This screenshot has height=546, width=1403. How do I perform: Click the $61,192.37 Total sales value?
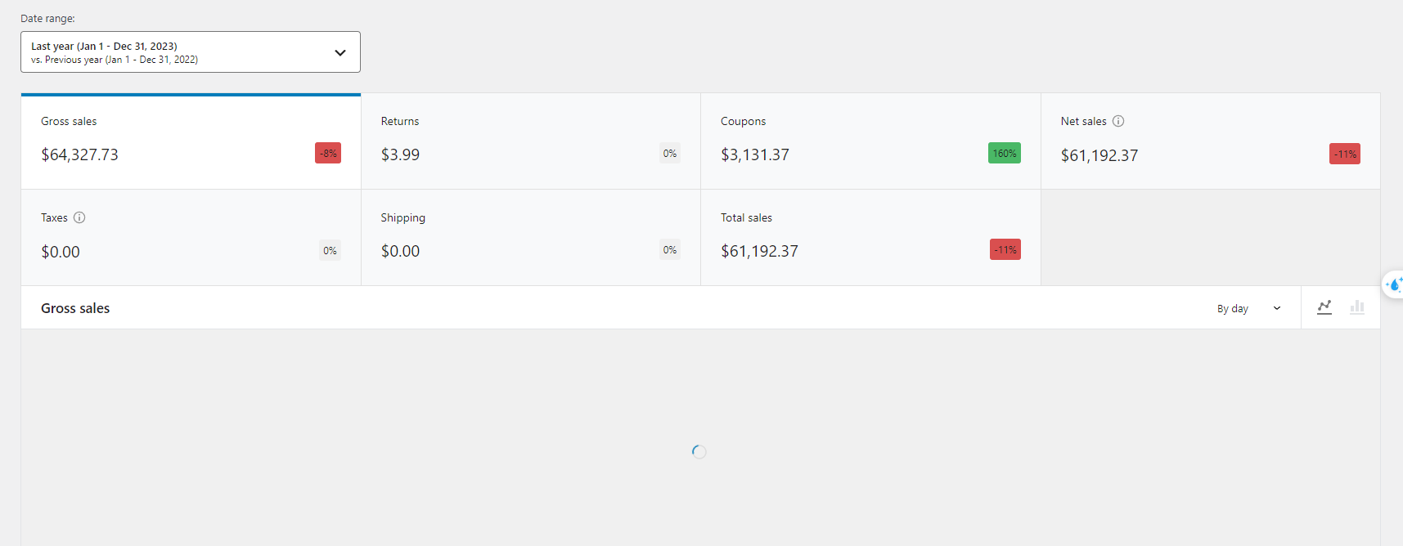click(x=759, y=252)
